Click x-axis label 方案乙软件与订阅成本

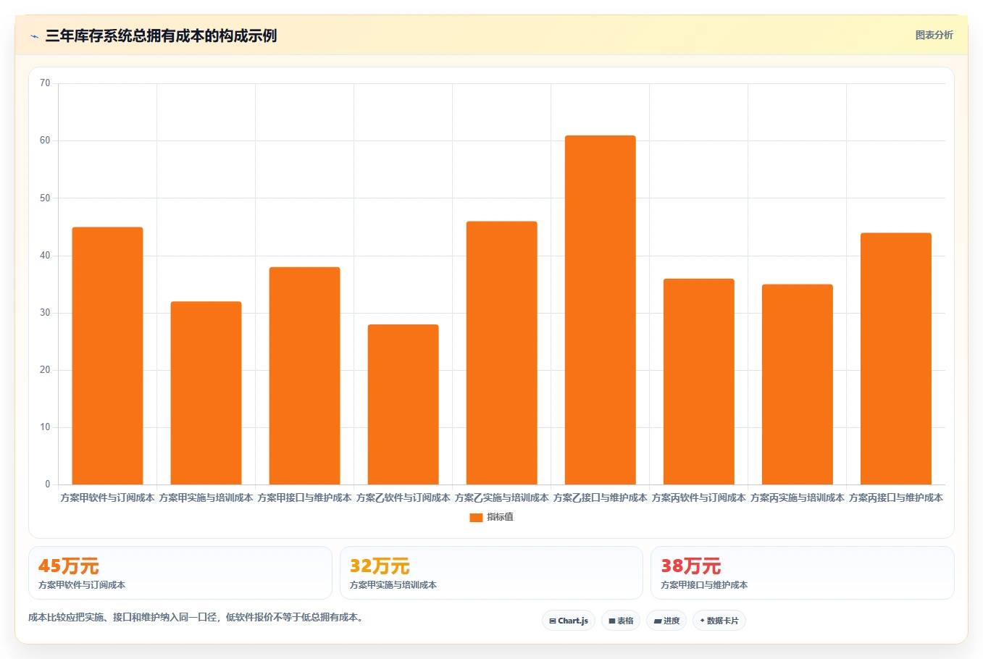[x=403, y=498]
